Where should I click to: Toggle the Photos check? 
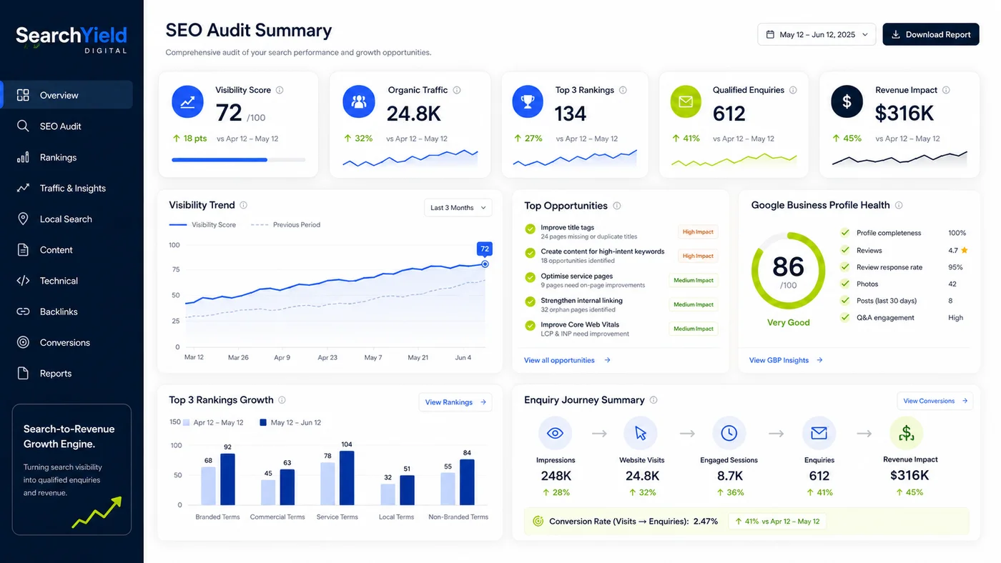845,284
